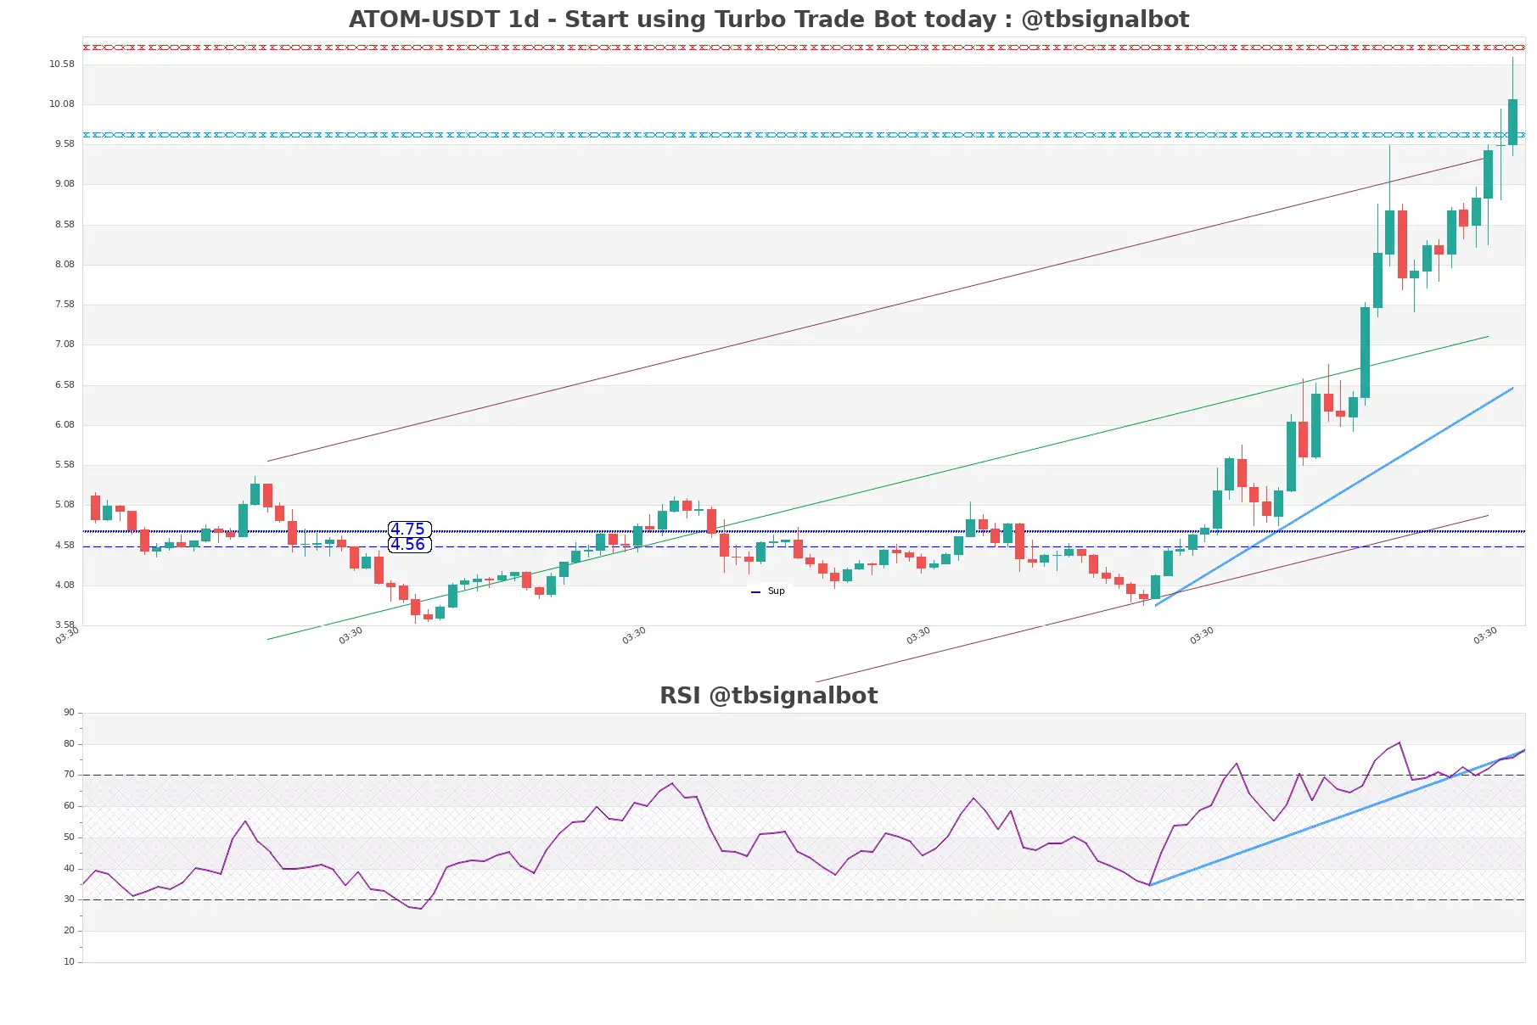Select the 4.75 price level label

[409, 529]
